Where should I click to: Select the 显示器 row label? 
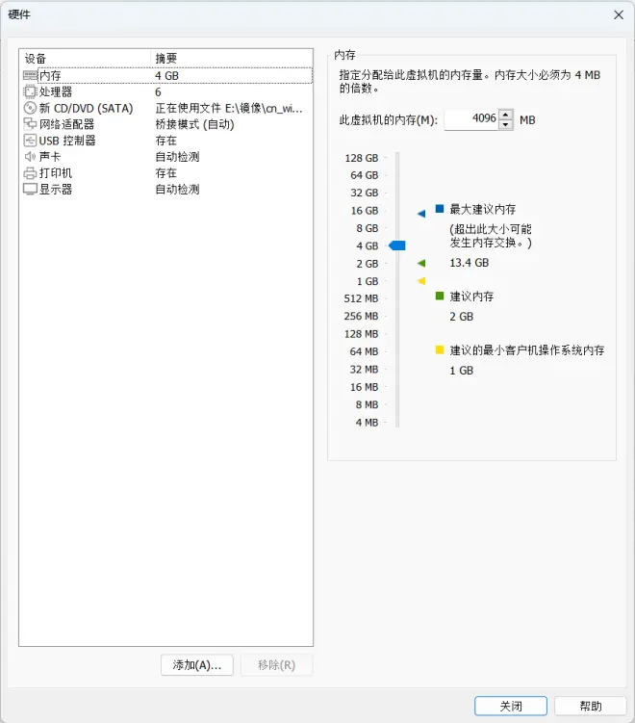coord(56,189)
